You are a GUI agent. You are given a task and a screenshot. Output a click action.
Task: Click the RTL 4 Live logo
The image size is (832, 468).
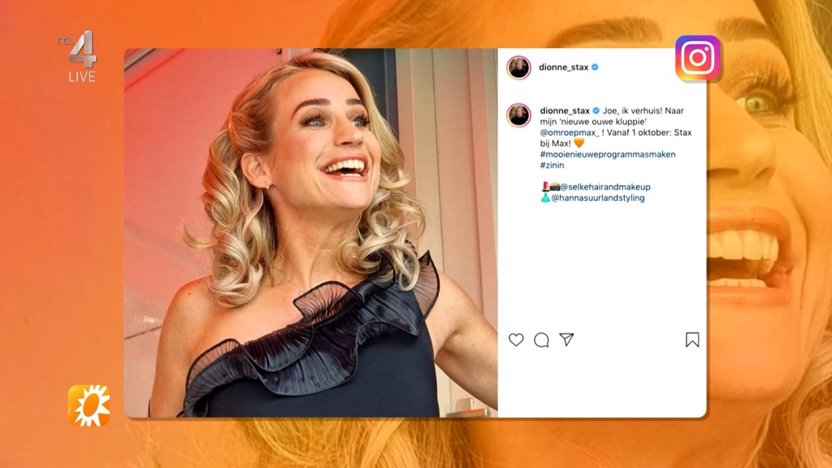pos(79,56)
